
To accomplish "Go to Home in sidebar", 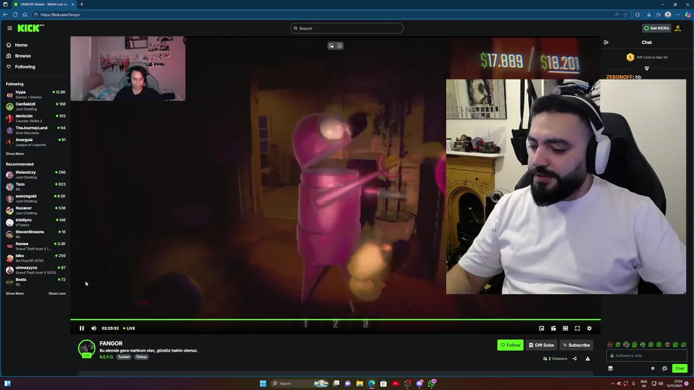I will point(21,45).
